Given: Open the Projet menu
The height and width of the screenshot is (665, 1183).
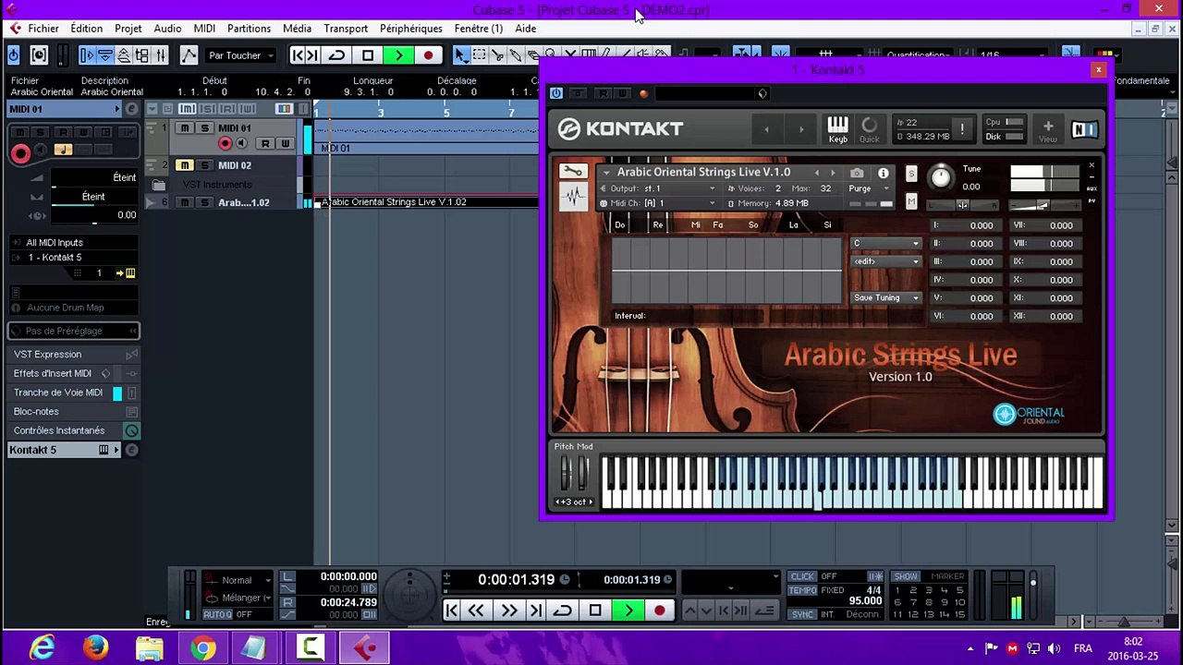Looking at the screenshot, I should pyautogui.click(x=128, y=29).
